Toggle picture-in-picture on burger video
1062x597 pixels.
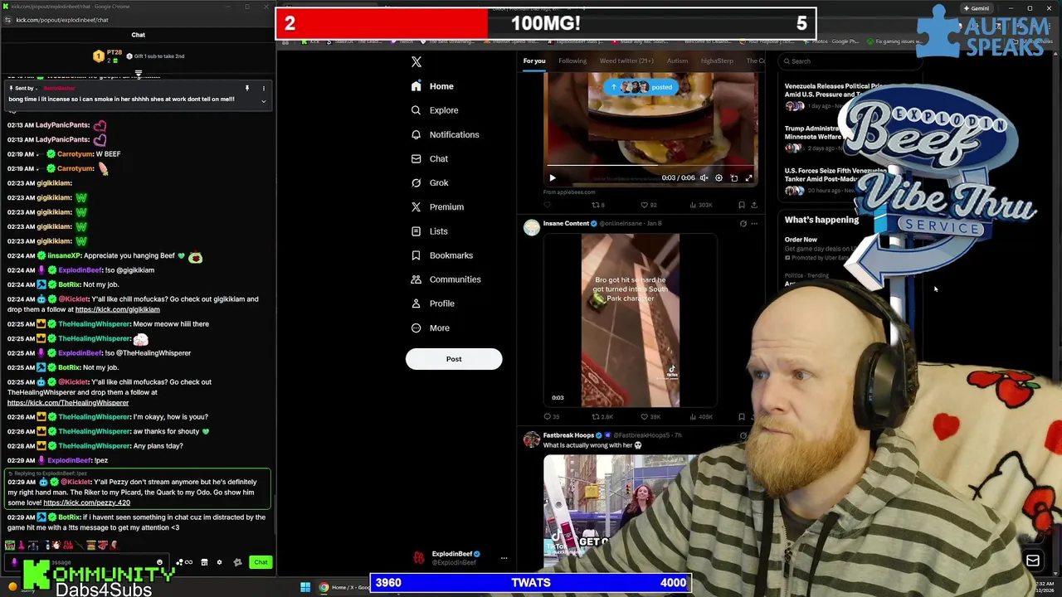point(733,177)
